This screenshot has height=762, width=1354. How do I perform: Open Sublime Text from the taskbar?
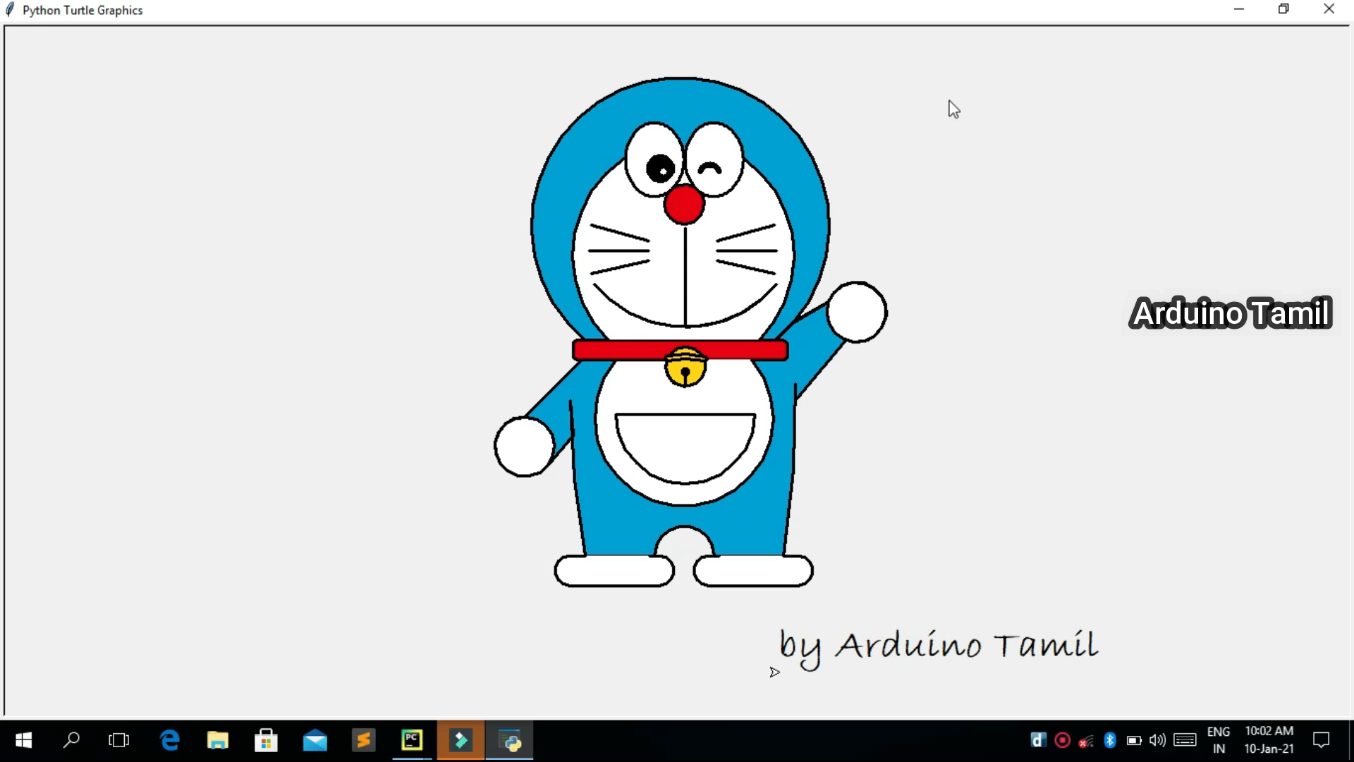tap(363, 740)
